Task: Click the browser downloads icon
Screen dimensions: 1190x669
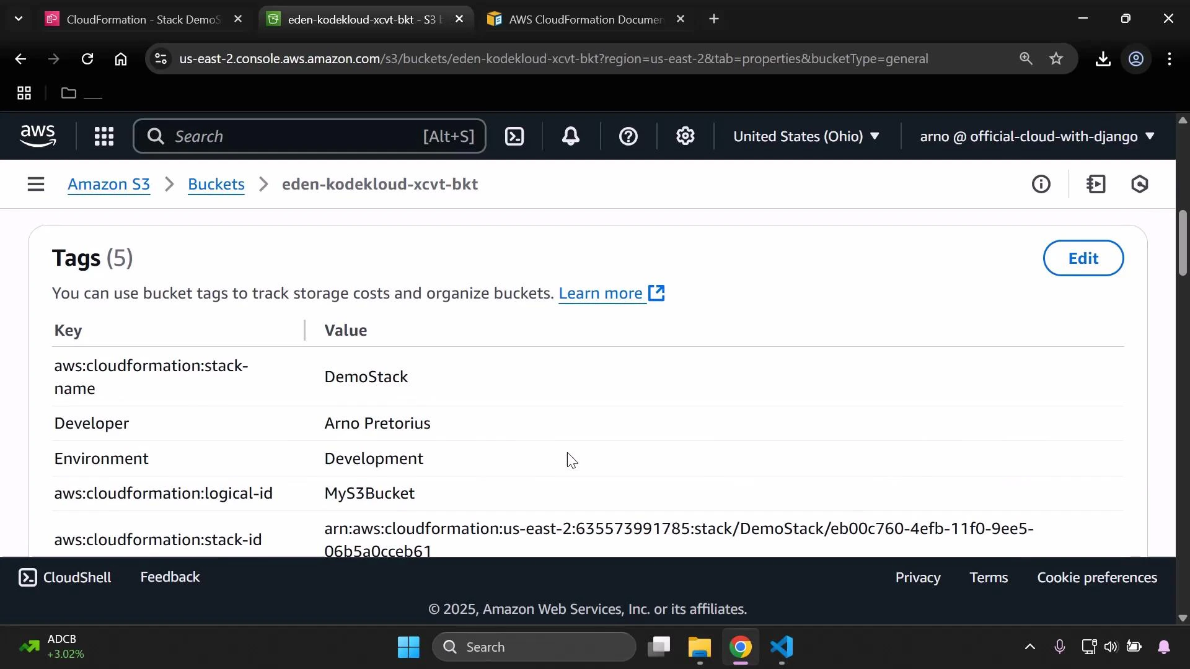Action: (1103, 59)
